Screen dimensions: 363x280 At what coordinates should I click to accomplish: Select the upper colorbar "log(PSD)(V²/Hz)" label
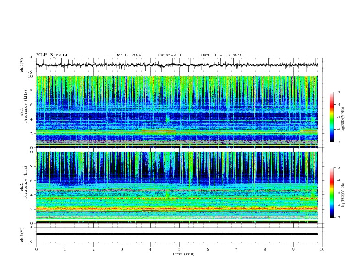coord(343,119)
